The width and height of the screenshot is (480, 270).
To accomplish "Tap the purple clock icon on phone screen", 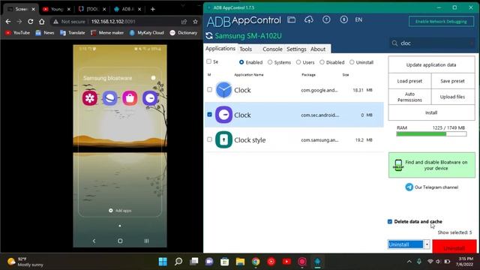I will pyautogui.click(x=150, y=98).
